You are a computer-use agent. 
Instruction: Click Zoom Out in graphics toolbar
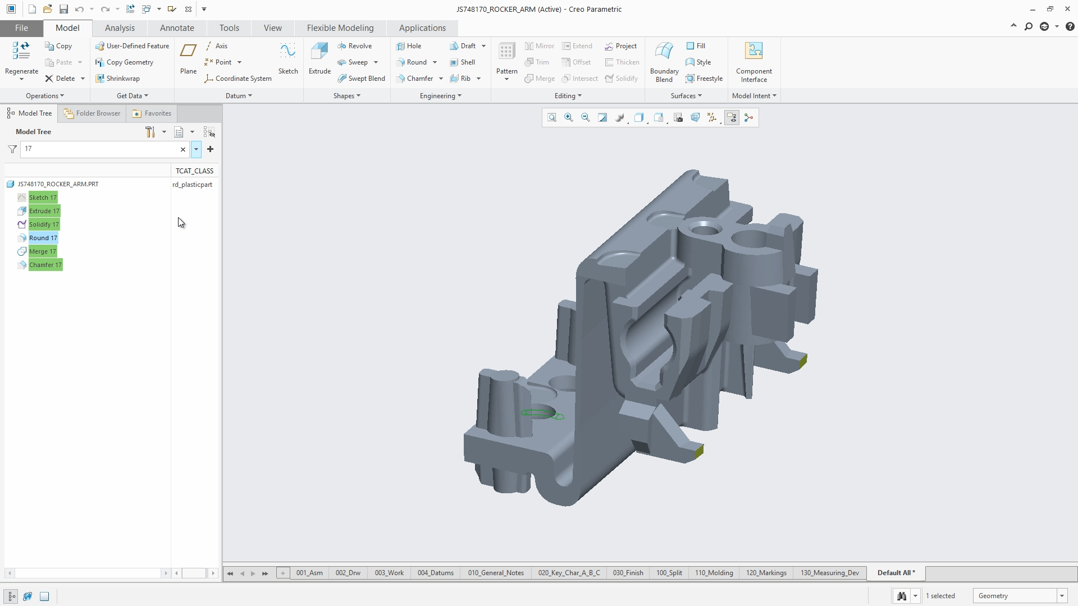[586, 118]
